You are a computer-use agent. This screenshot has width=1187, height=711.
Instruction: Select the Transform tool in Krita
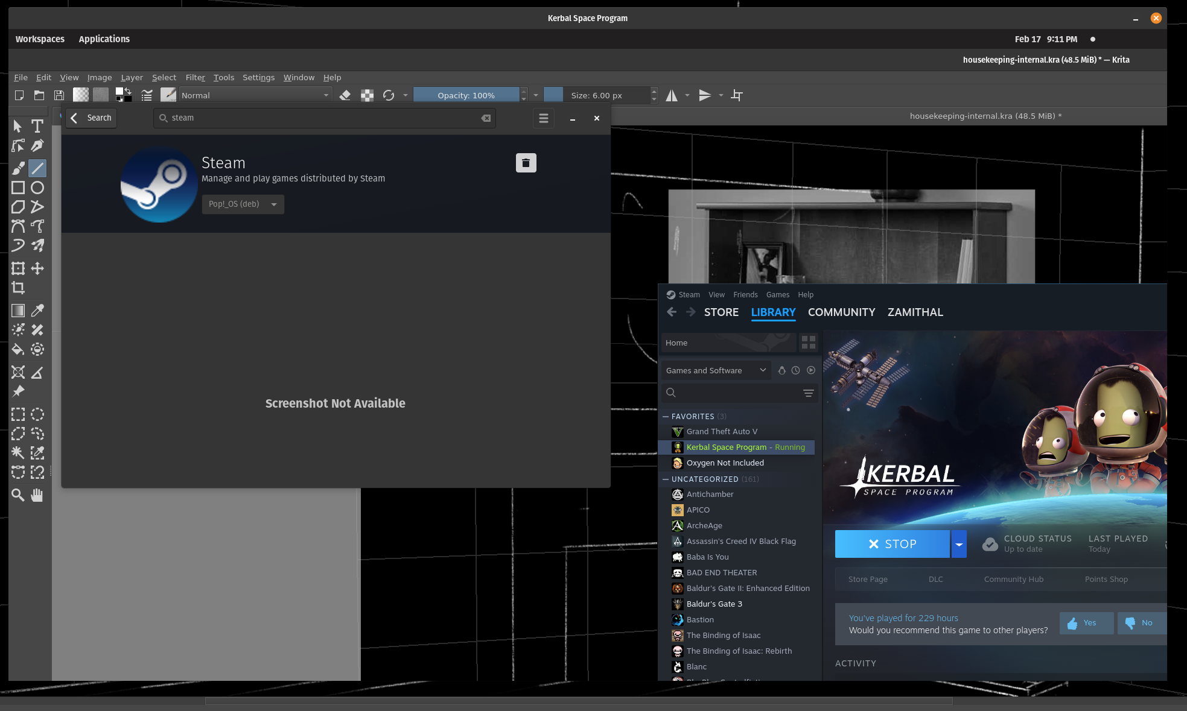pos(18,268)
